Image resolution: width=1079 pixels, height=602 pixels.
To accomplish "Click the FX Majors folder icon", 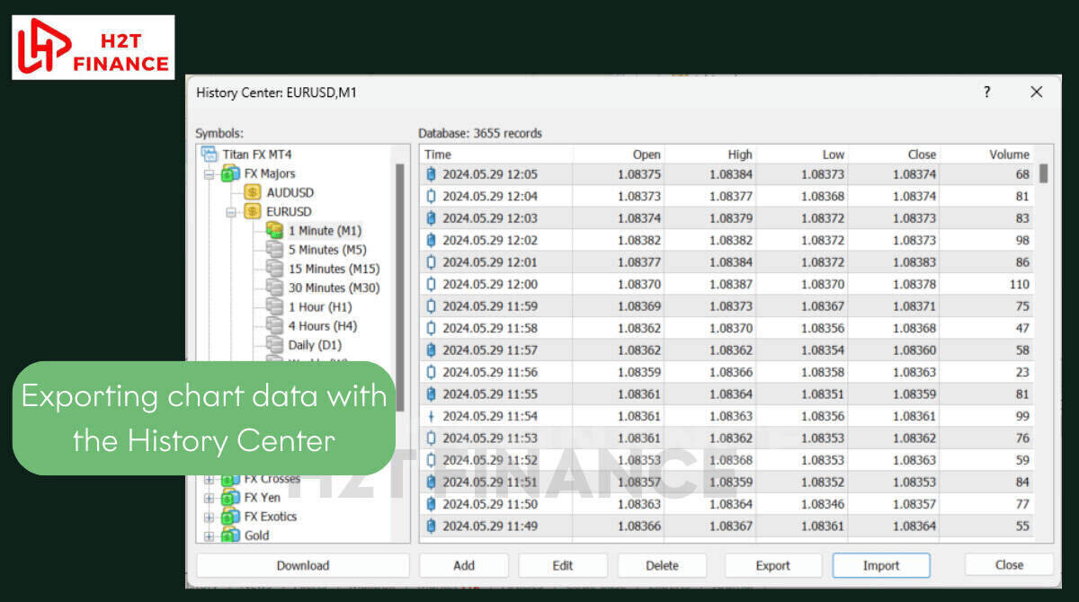I will coord(230,173).
